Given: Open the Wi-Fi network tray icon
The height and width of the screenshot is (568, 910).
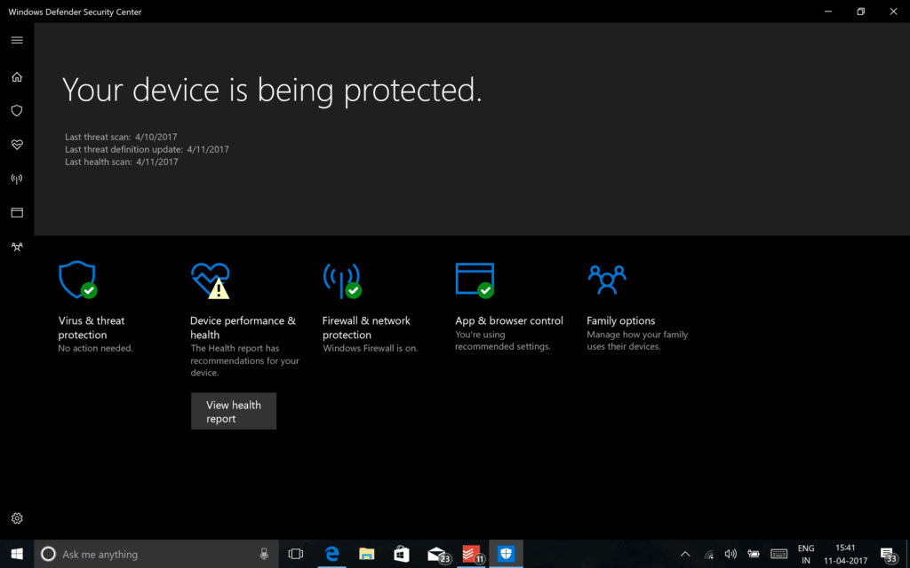Looking at the screenshot, I should pyautogui.click(x=708, y=554).
